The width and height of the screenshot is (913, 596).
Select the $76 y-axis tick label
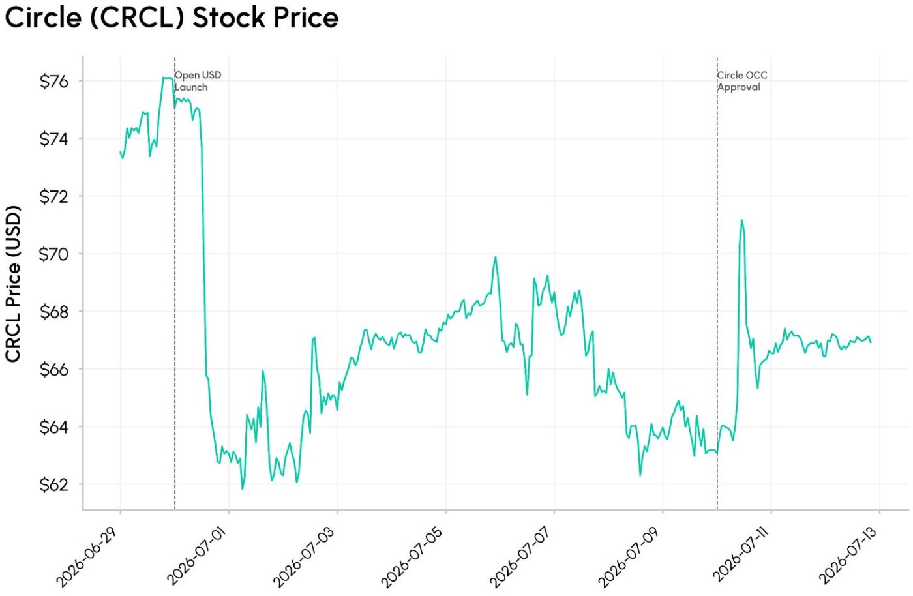click(x=54, y=82)
